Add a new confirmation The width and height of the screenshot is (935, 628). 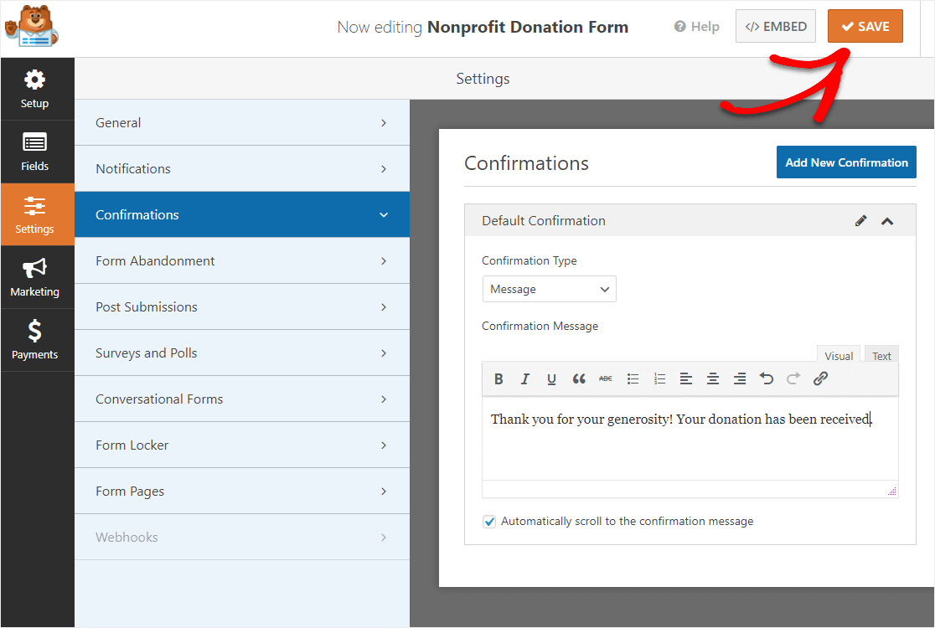846,162
